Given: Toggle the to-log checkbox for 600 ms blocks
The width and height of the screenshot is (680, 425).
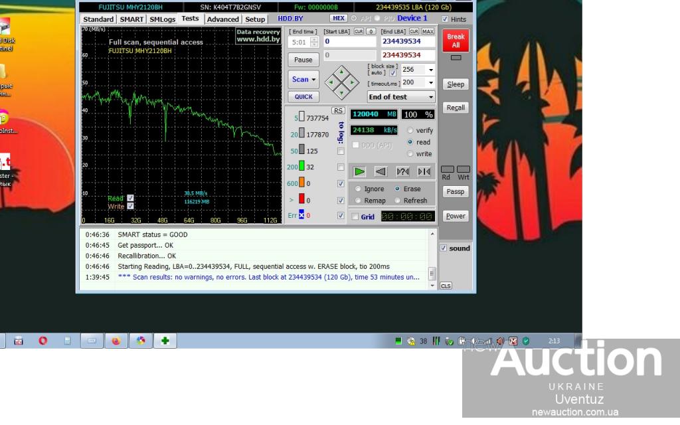Looking at the screenshot, I should [341, 183].
